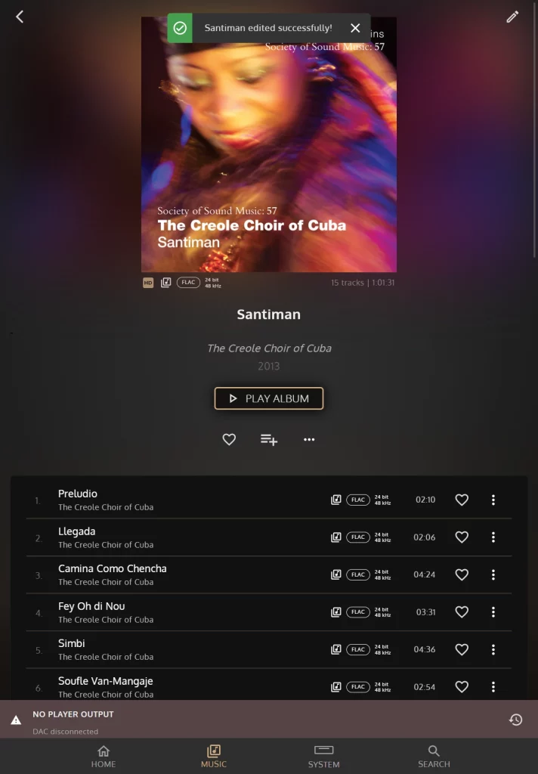The height and width of the screenshot is (774, 538).
Task: Go back using the top-left arrow
Action: point(20,17)
